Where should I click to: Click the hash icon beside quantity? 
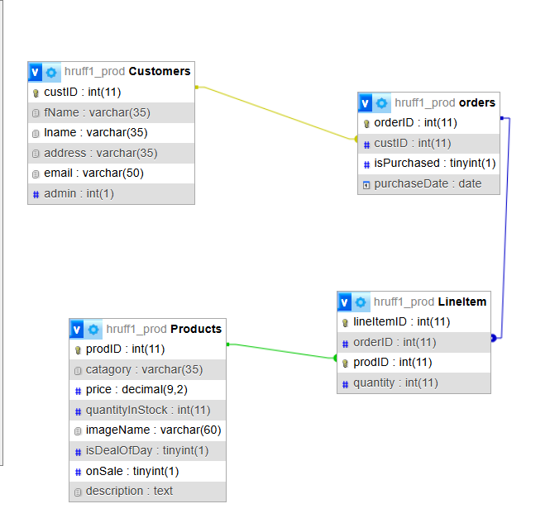click(345, 384)
